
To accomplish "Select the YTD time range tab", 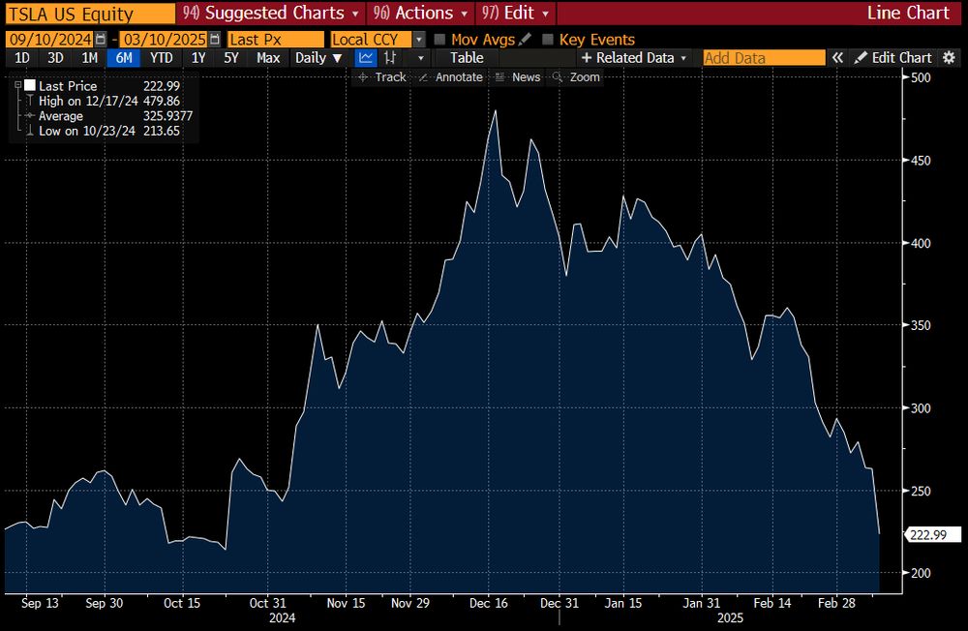I will [161, 58].
